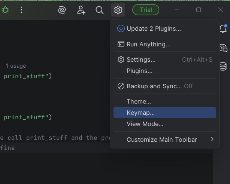Screen dimensions: 230x184
Task: Choose Run Anything from the menu
Action: (x=148, y=44)
